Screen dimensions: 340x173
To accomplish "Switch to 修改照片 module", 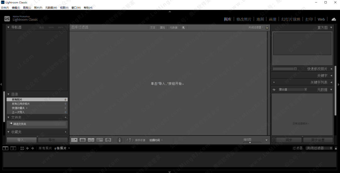I will click(244, 19).
